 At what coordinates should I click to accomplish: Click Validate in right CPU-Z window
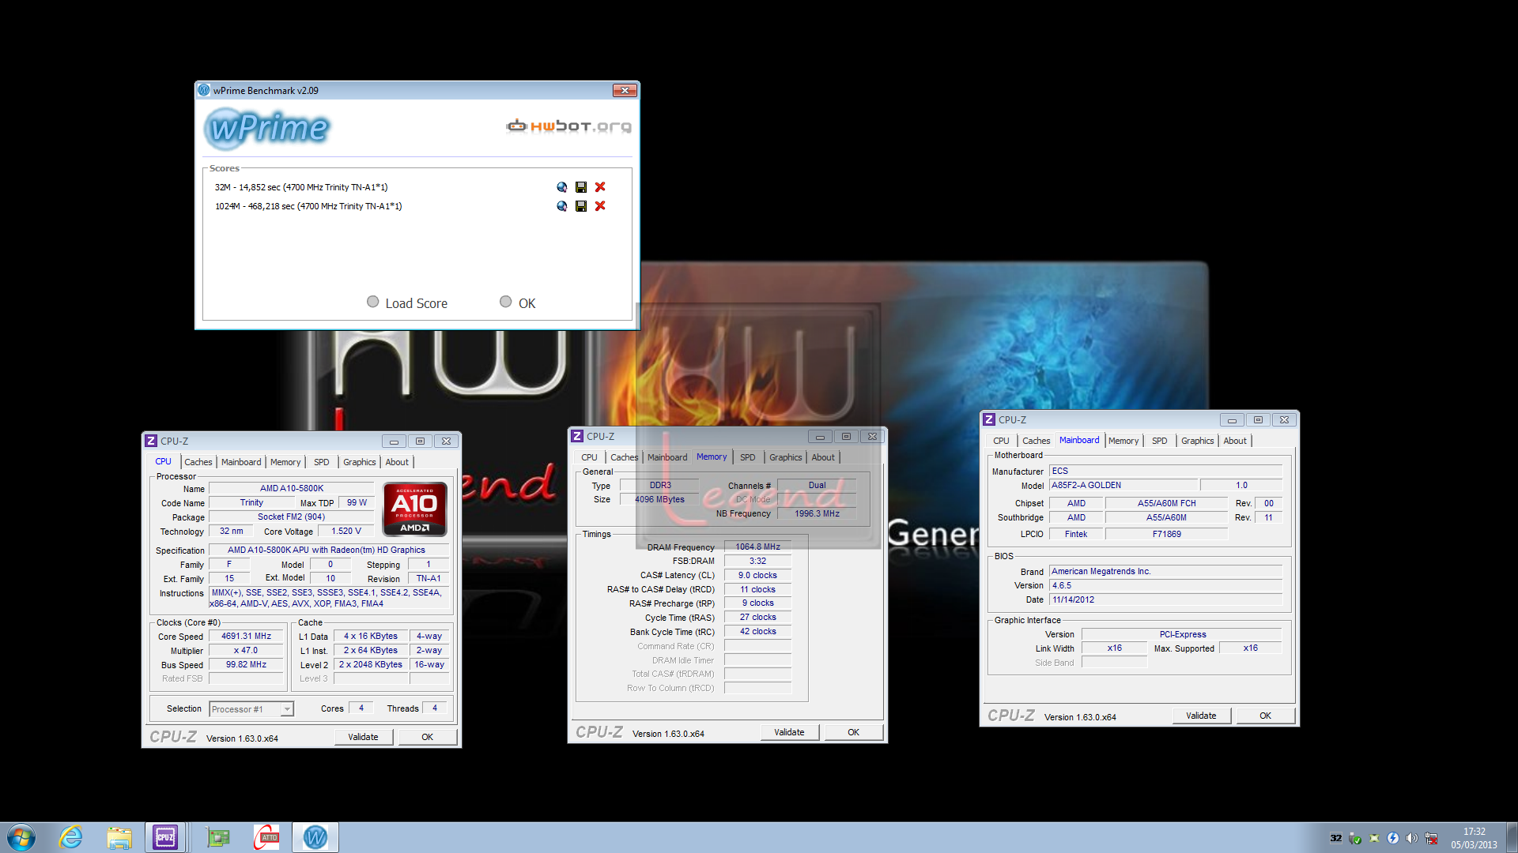click(x=1202, y=716)
